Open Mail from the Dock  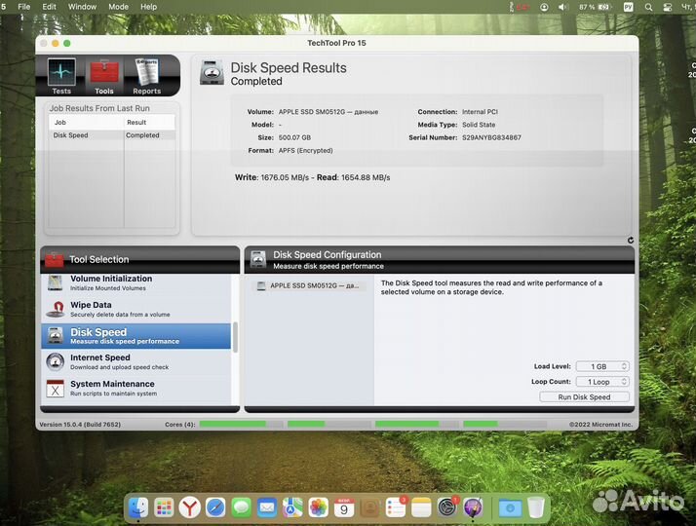[x=267, y=507]
